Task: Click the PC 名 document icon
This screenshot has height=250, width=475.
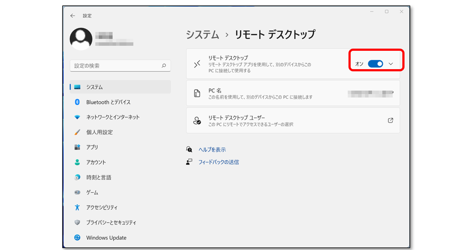Action: click(x=197, y=94)
